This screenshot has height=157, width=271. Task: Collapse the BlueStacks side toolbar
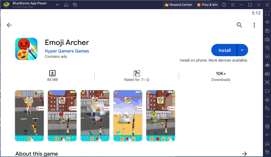267,5
